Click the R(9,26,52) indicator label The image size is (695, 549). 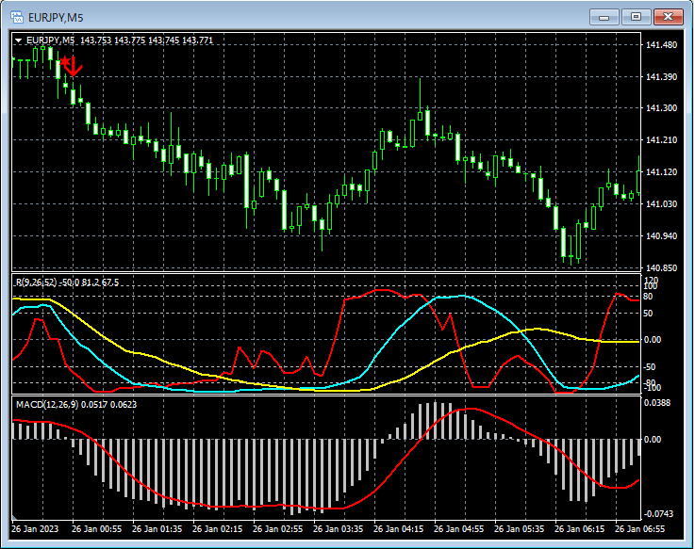pos(37,283)
